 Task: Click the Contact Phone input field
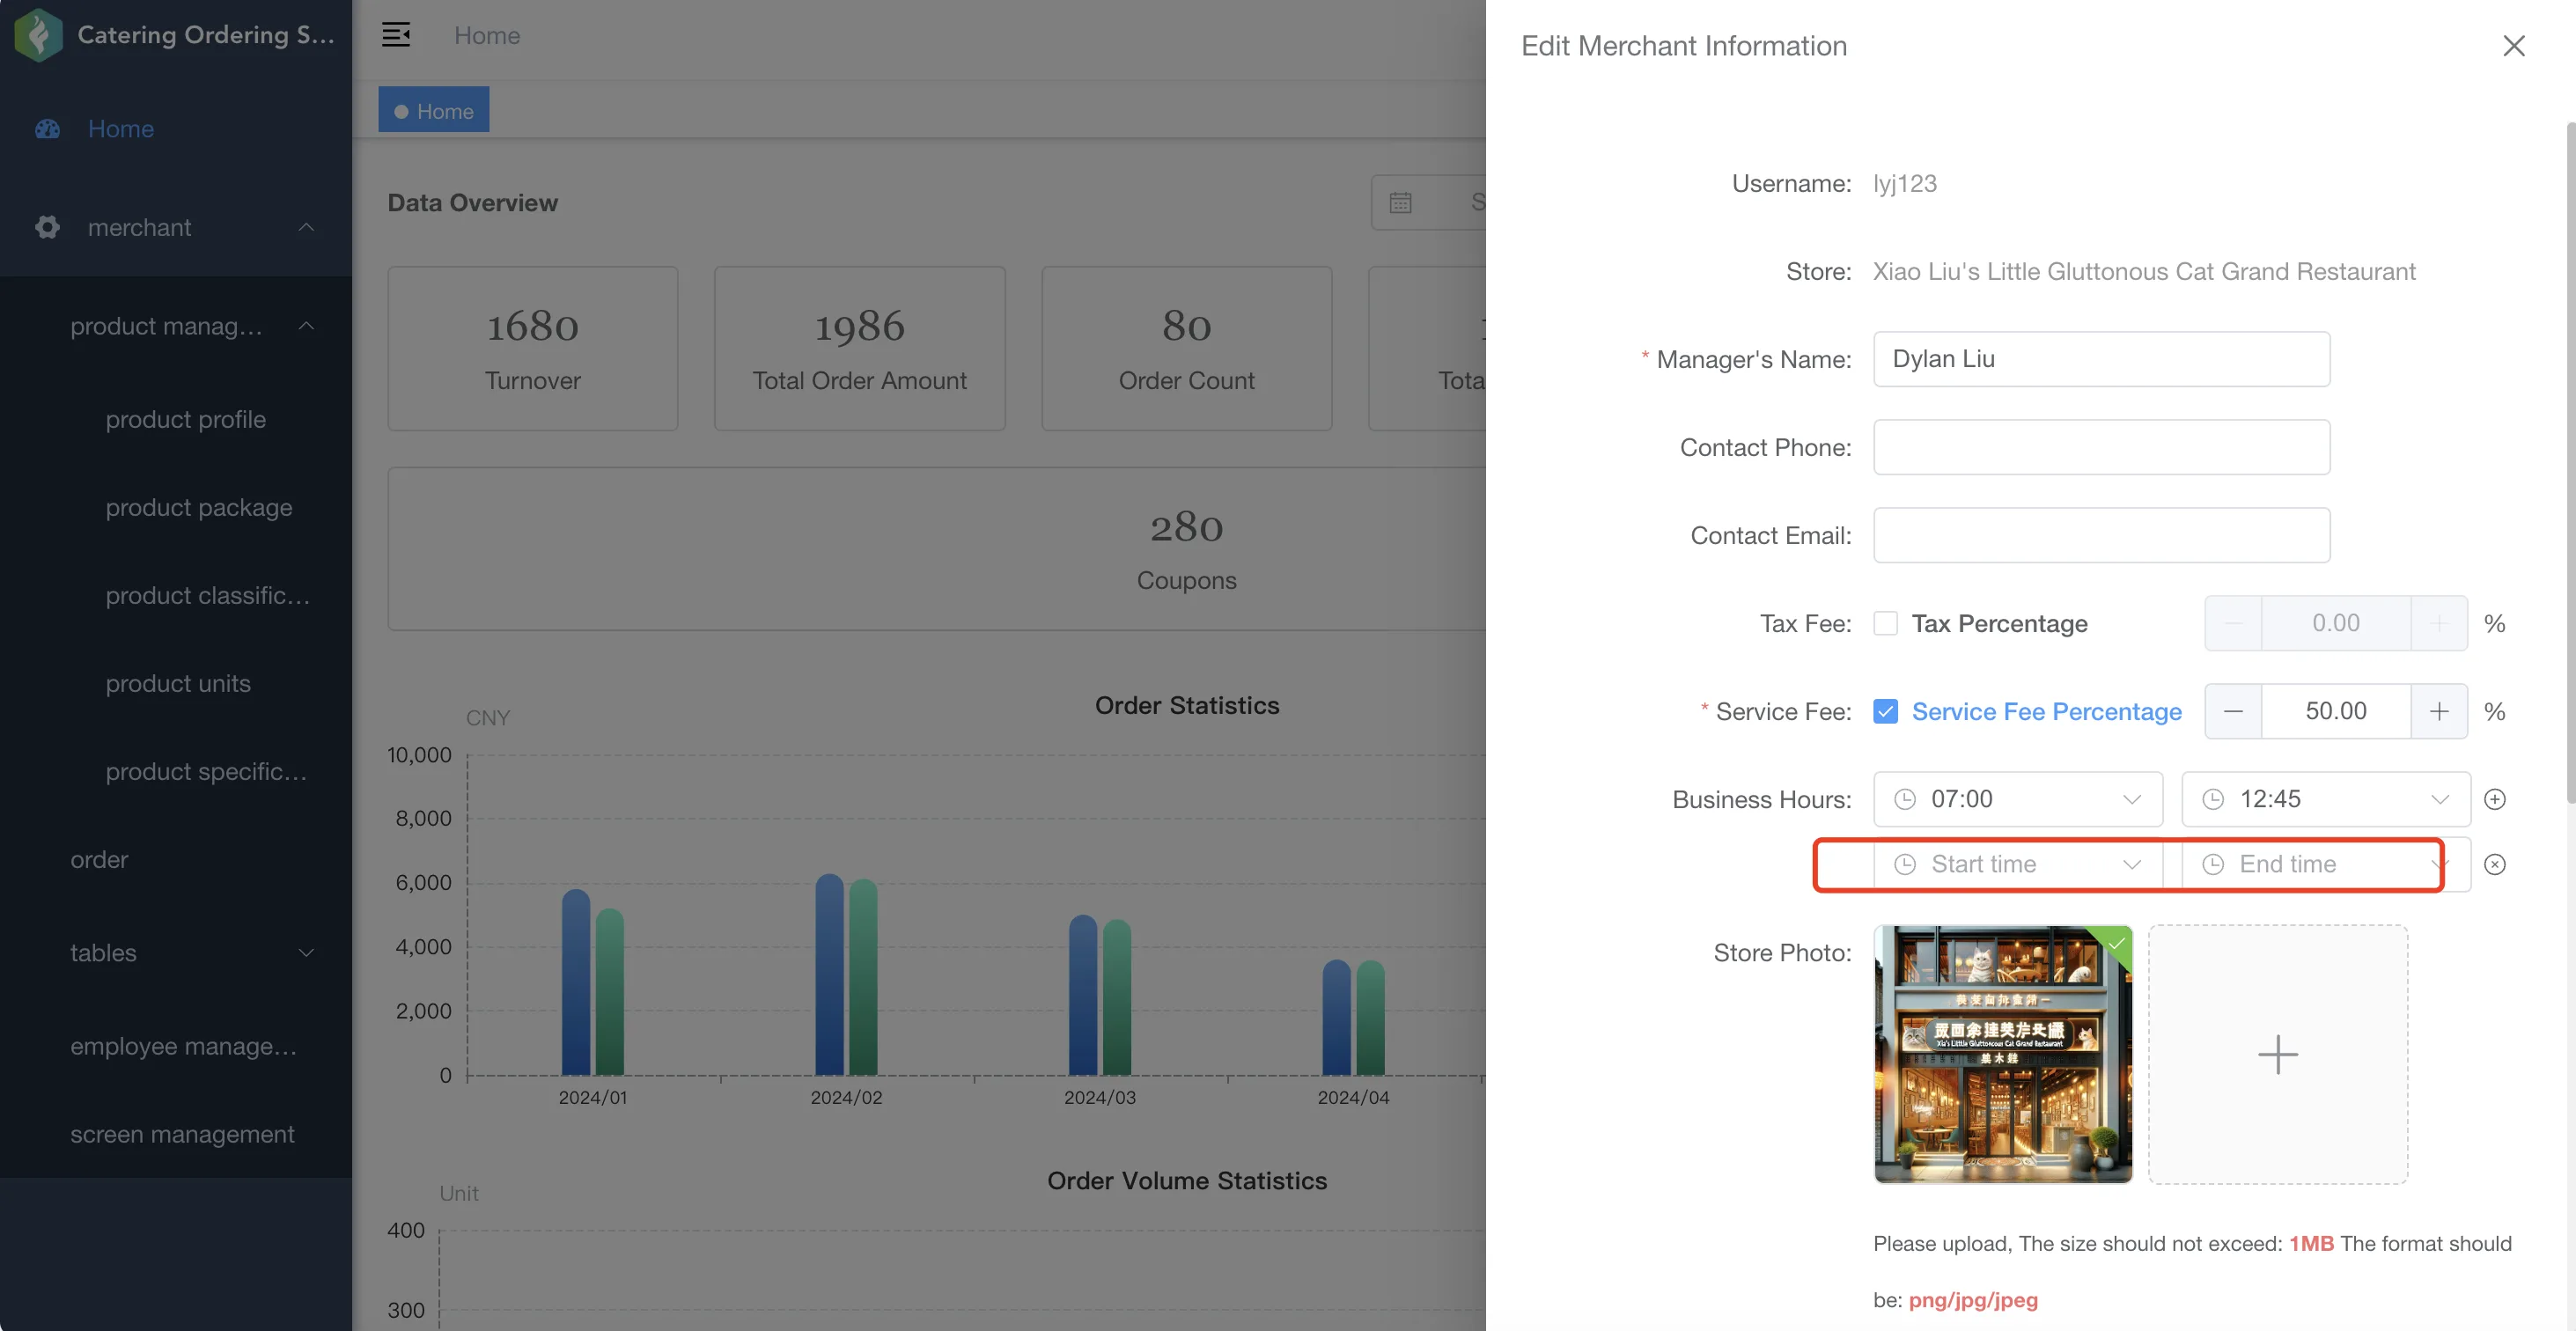(x=2101, y=447)
